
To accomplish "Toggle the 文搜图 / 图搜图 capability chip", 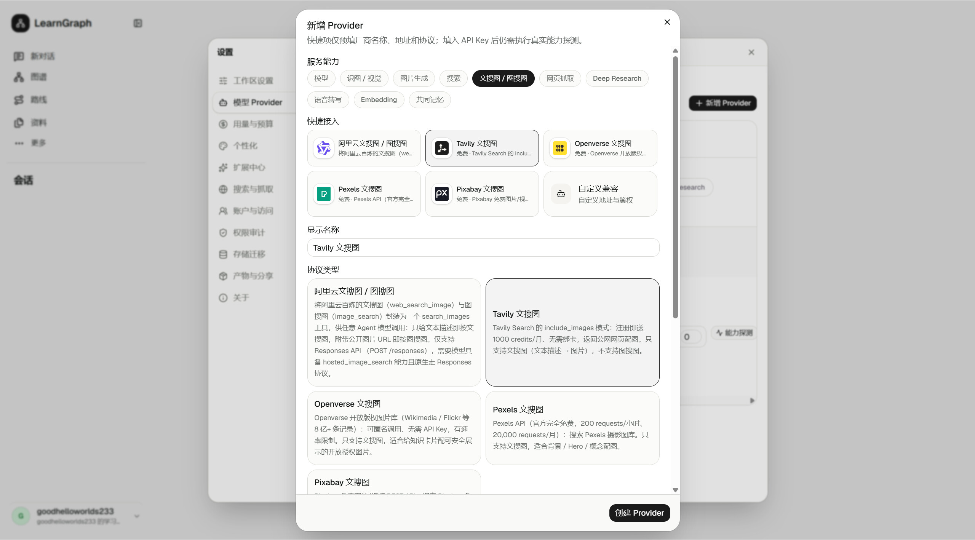I will pos(503,78).
